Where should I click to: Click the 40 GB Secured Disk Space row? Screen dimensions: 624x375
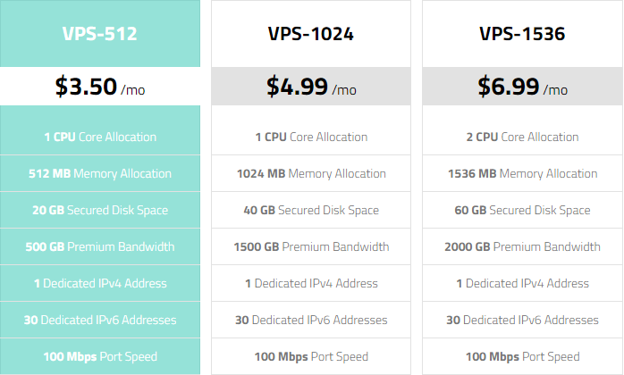[x=311, y=211]
